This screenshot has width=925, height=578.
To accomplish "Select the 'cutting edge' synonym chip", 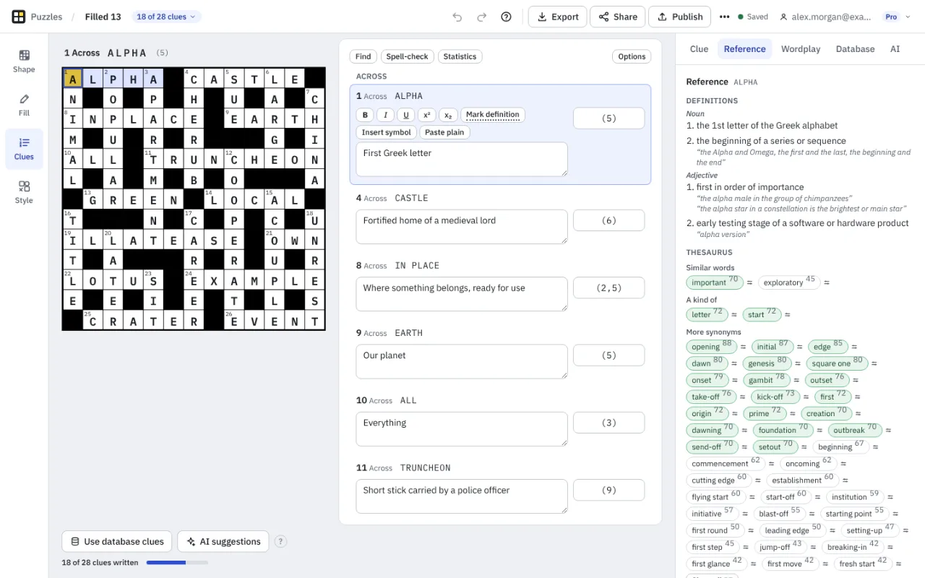I will coord(719,479).
